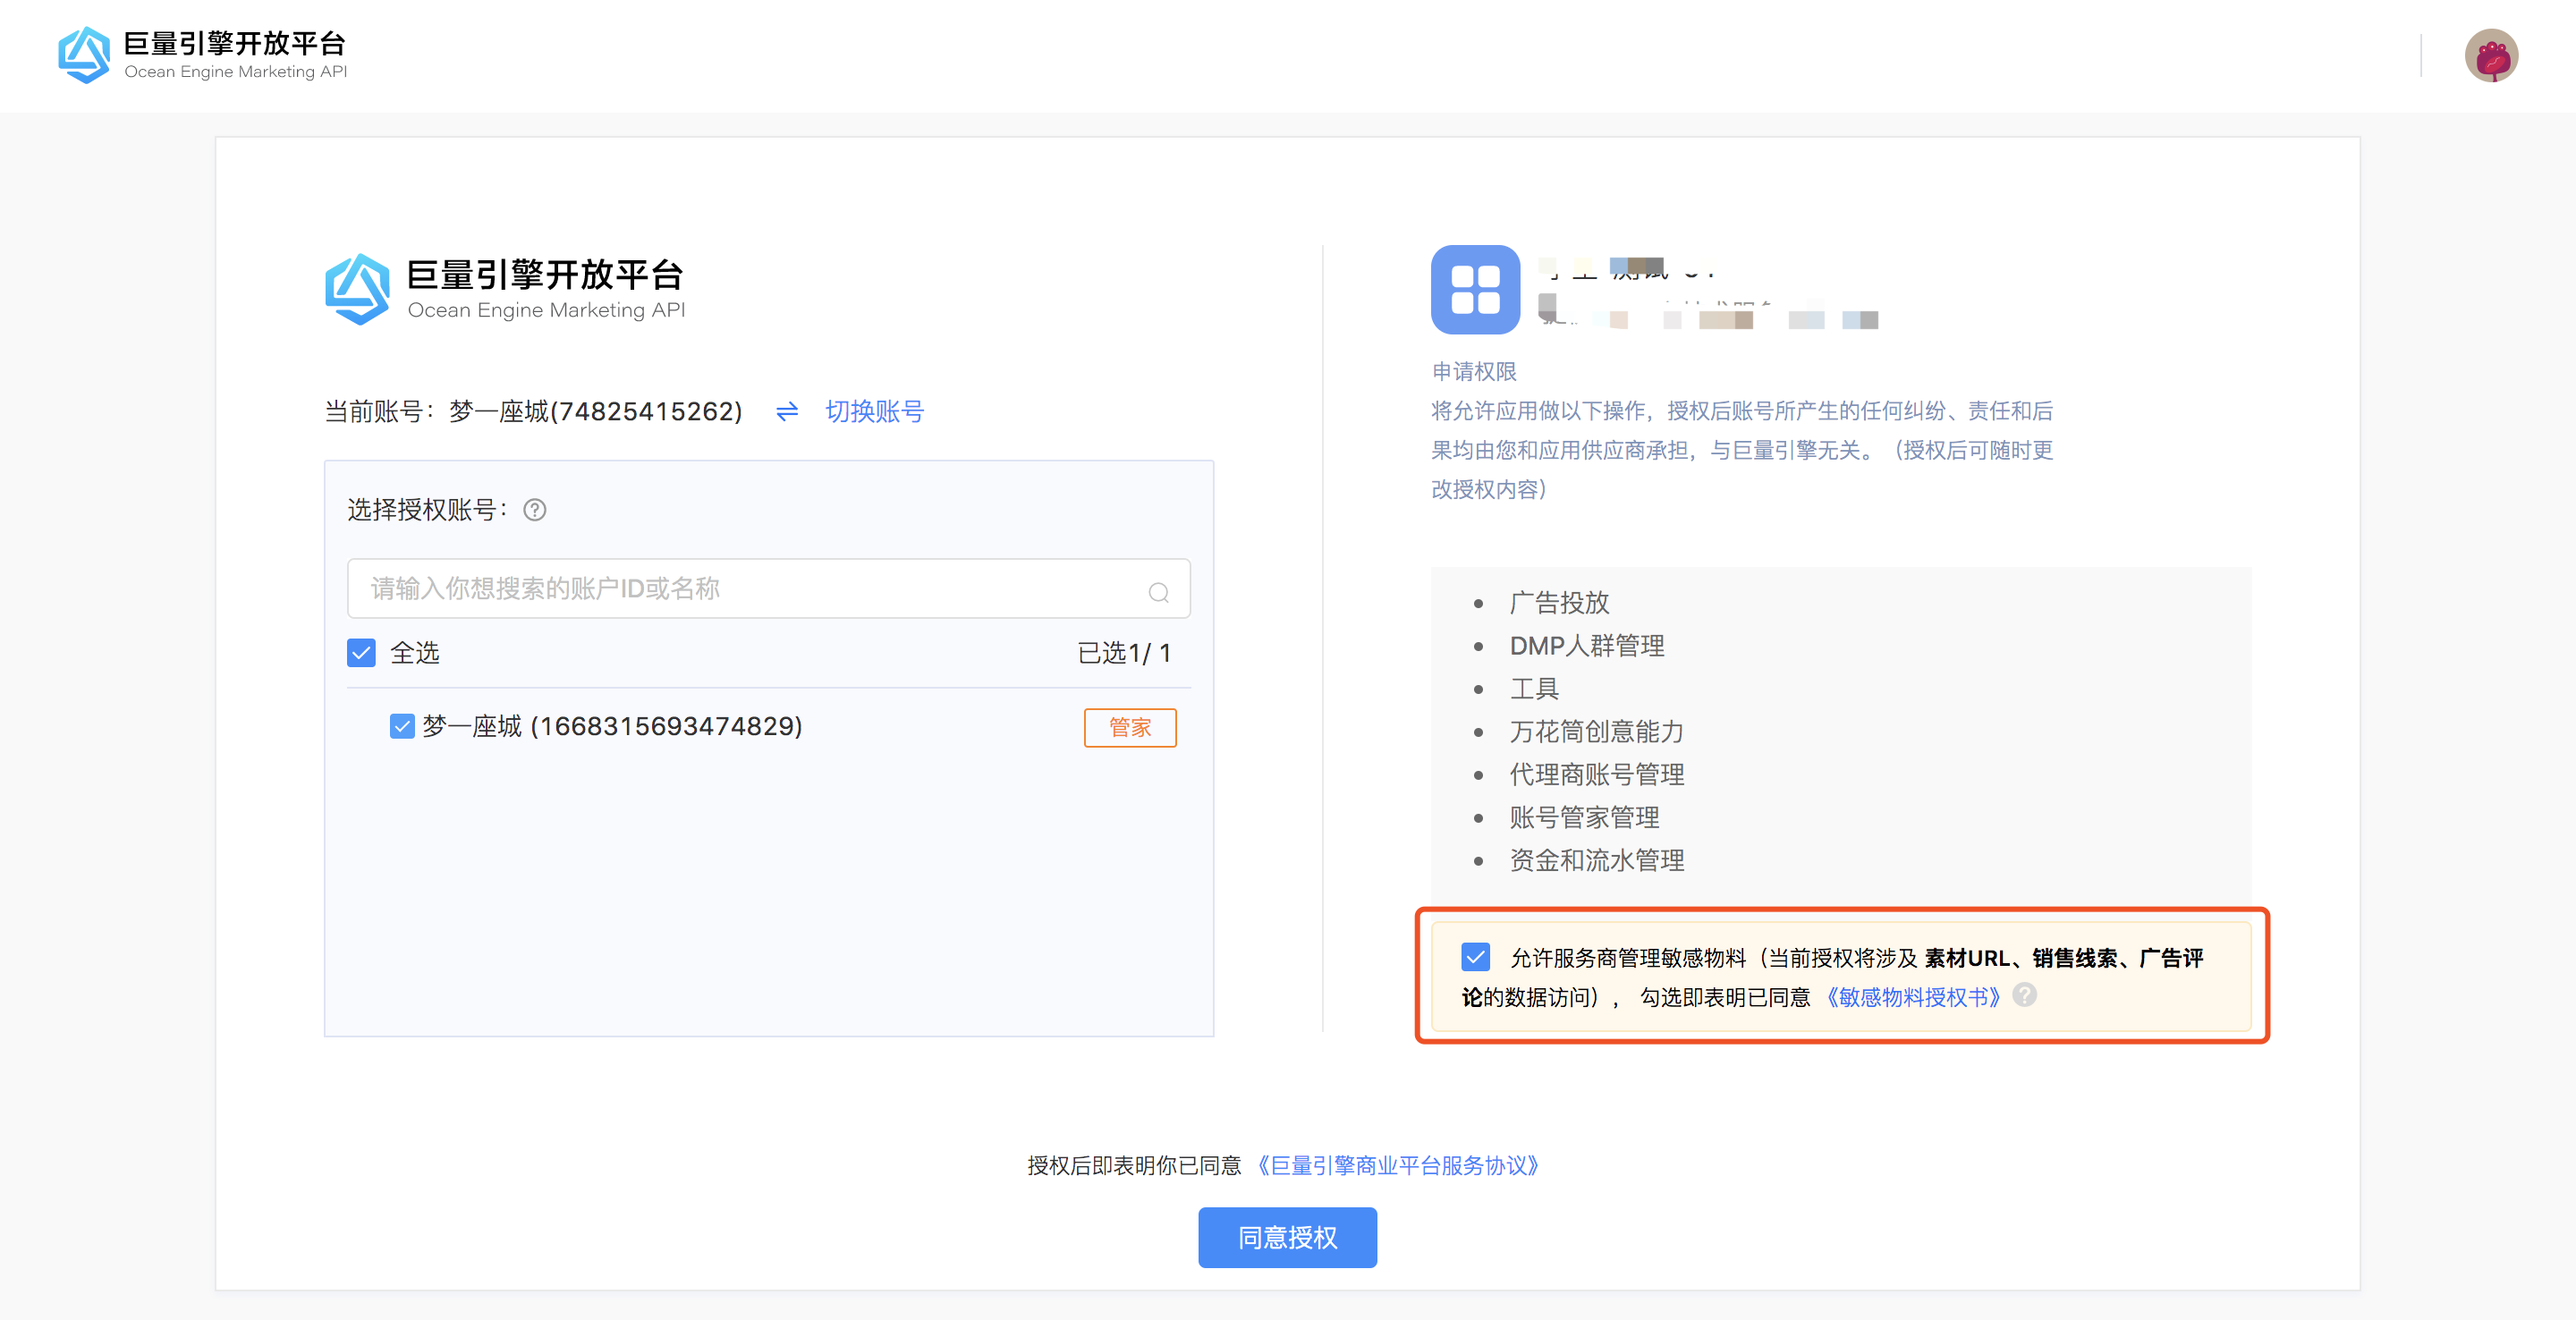
Task: Click the 资金和流水管理 permission item
Action: [1597, 861]
